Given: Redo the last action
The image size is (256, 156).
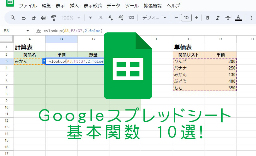Looking at the screenshot, I should [34, 18].
